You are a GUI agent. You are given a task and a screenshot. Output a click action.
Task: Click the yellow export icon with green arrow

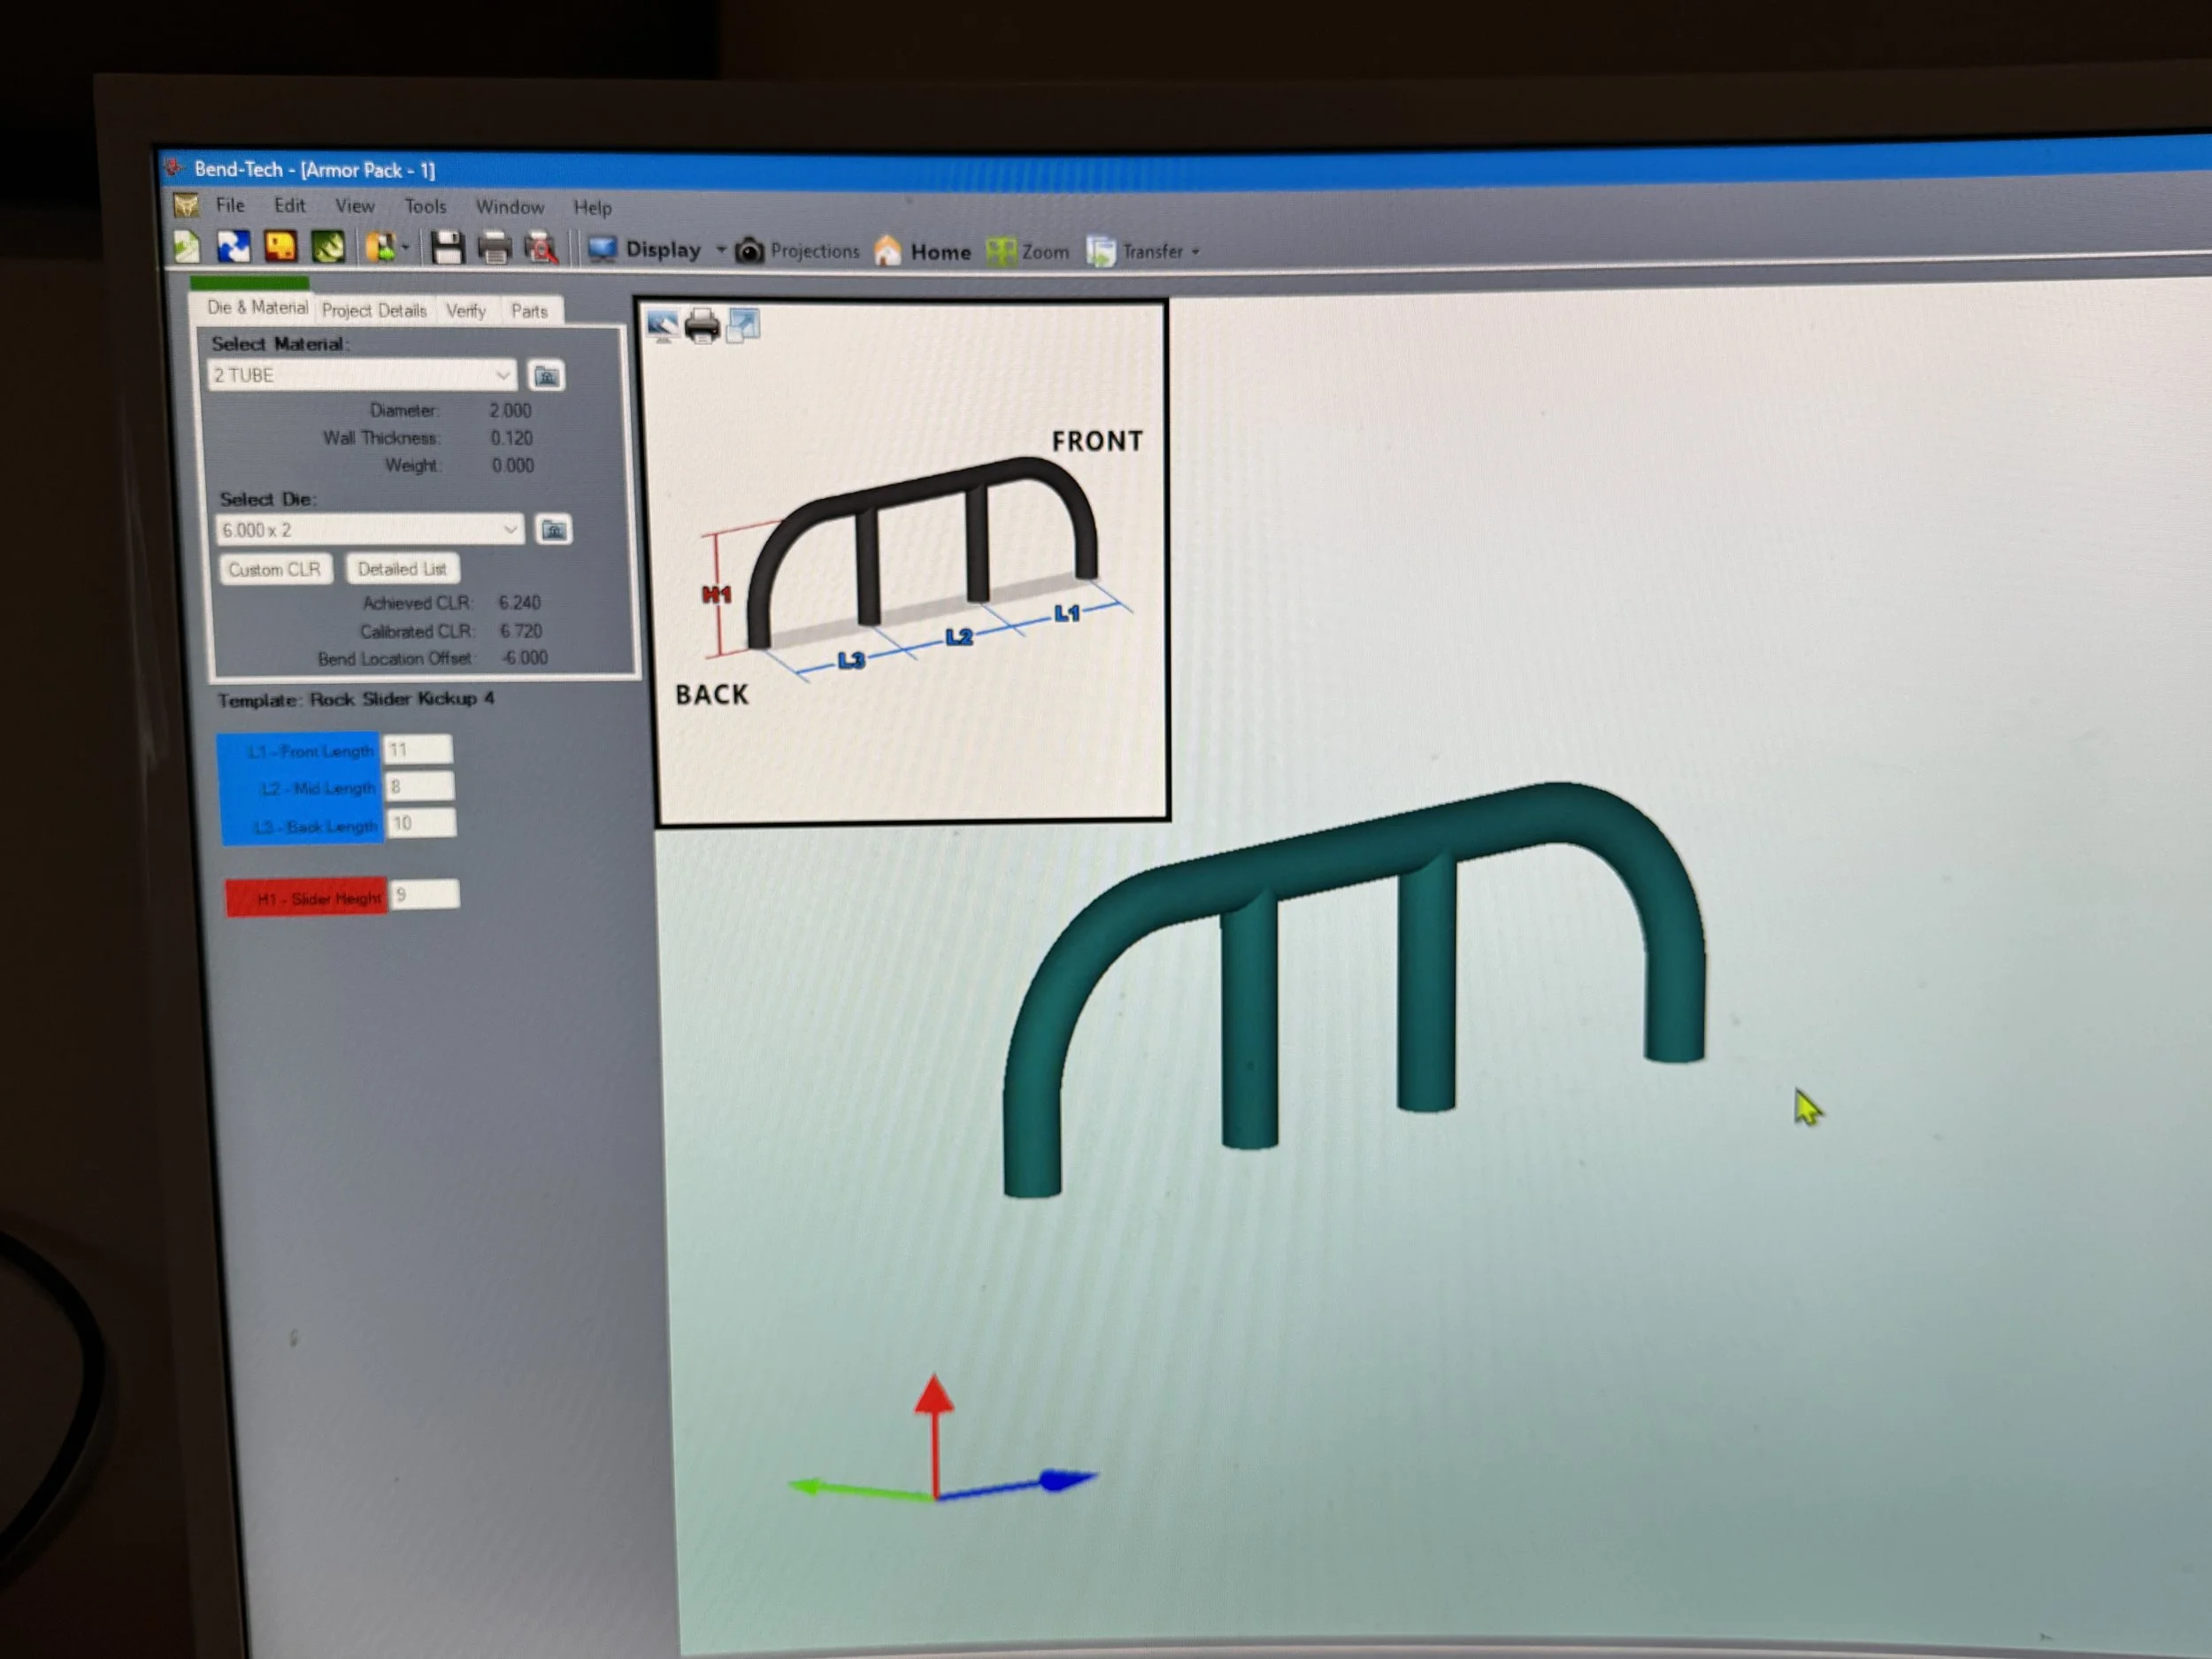point(380,247)
